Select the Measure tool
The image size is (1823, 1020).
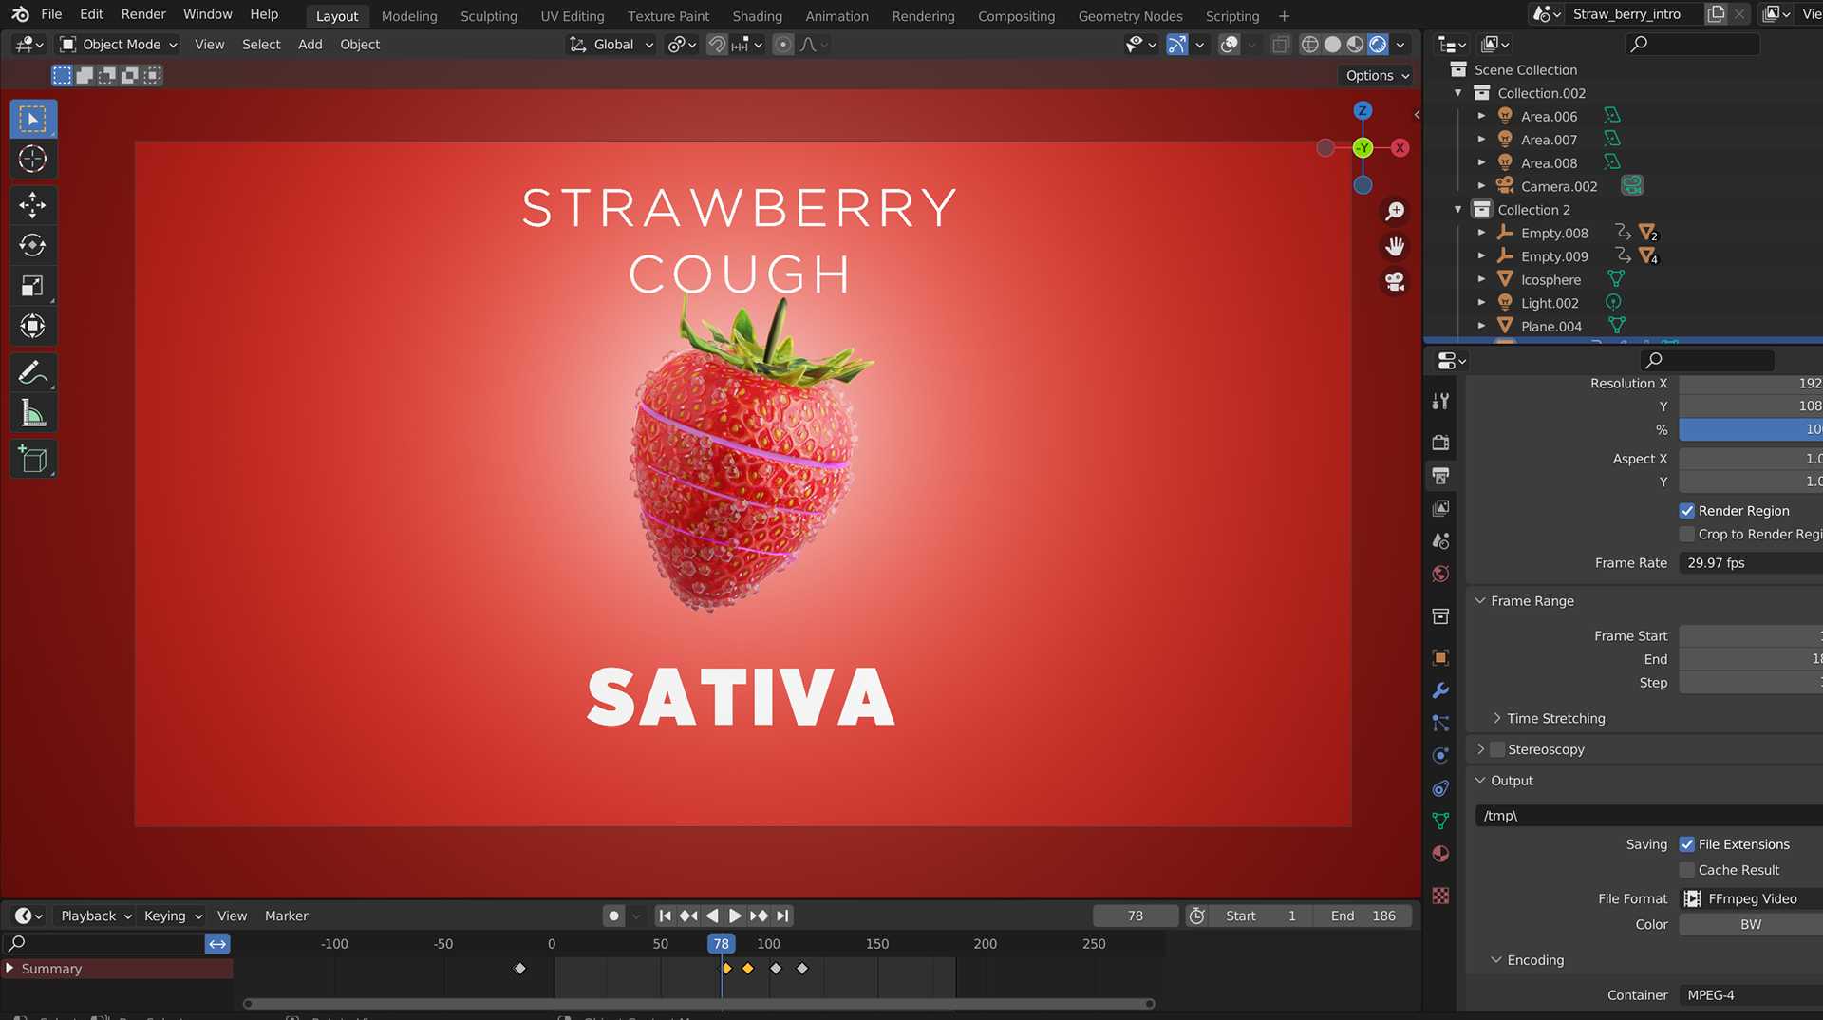click(33, 413)
